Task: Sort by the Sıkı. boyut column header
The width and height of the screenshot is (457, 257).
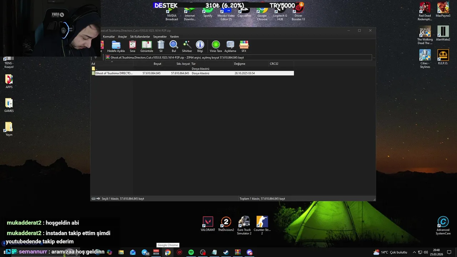Action: coord(176,64)
